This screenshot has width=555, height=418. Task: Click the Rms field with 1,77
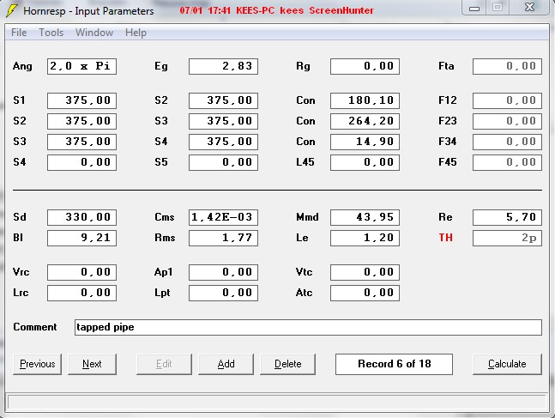coord(223,238)
